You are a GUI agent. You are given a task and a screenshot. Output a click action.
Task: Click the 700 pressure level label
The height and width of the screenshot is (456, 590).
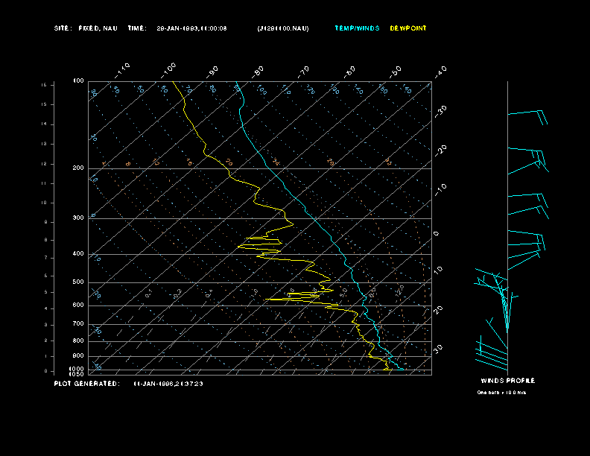[78, 324]
